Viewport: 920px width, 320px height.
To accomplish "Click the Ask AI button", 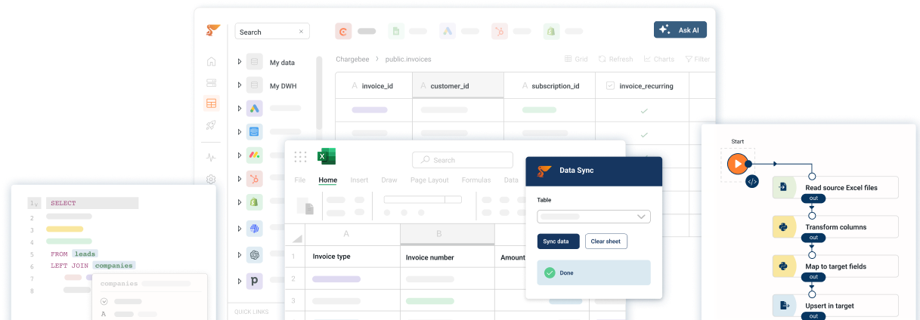I will (x=680, y=30).
